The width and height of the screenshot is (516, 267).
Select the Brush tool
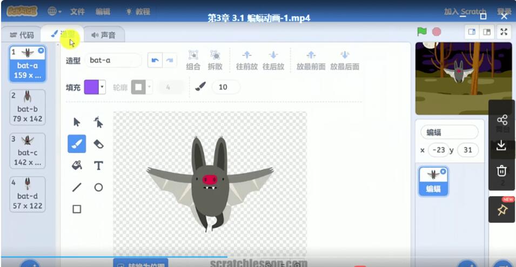tap(77, 144)
